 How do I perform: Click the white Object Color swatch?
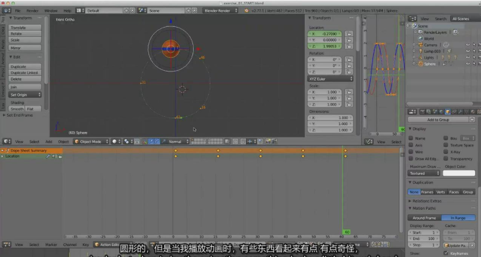459,174
